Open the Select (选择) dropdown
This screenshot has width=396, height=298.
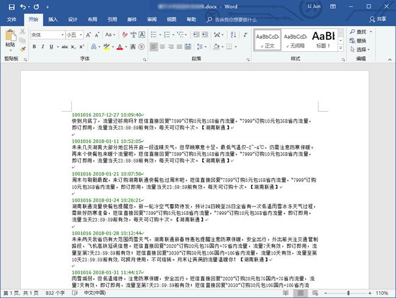pyautogui.click(x=361, y=49)
